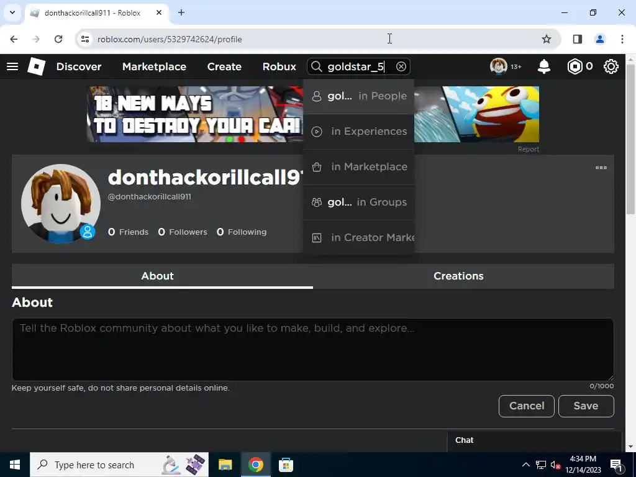The height and width of the screenshot is (477, 636).
Task: Open the Windows notification center
Action: pyautogui.click(x=616, y=465)
